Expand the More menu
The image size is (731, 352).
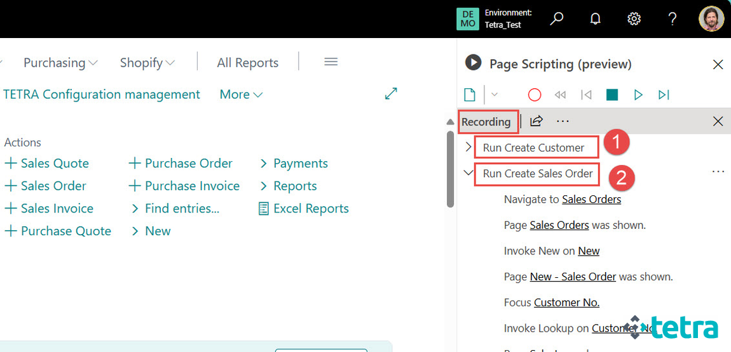click(x=241, y=95)
